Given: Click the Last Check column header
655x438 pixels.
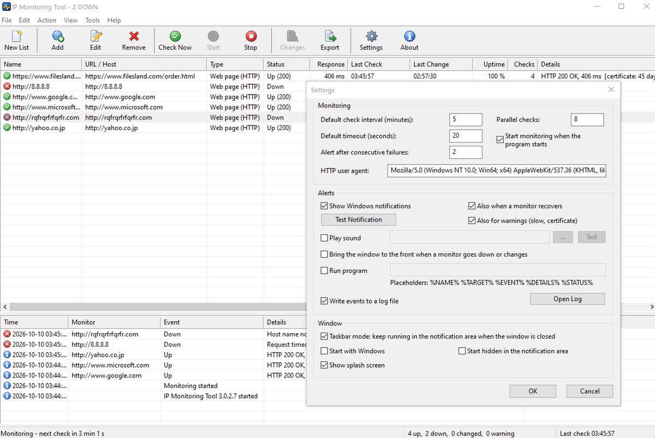Looking at the screenshot, I should [379, 64].
